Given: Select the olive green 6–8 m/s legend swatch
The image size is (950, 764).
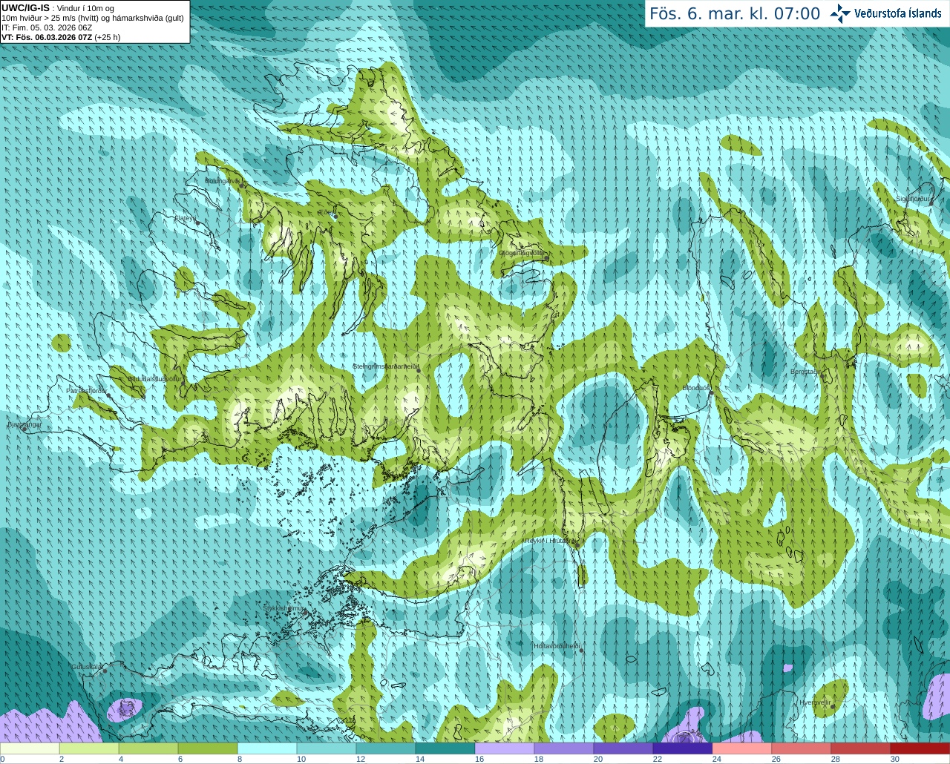Looking at the screenshot, I should (x=208, y=748).
